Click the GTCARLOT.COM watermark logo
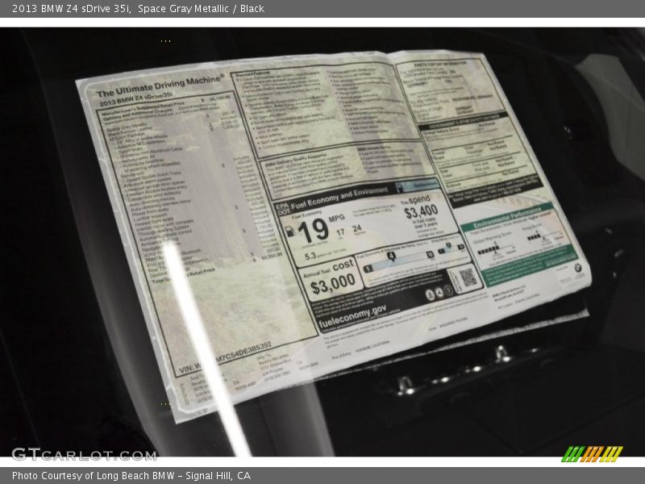The height and width of the screenshot is (484, 645). click(x=83, y=454)
